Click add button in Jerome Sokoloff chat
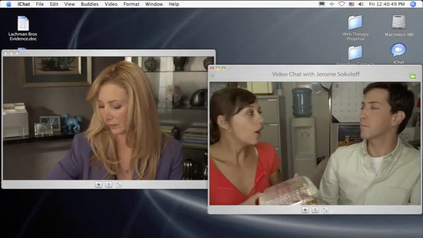423x238 pixels. point(305,210)
